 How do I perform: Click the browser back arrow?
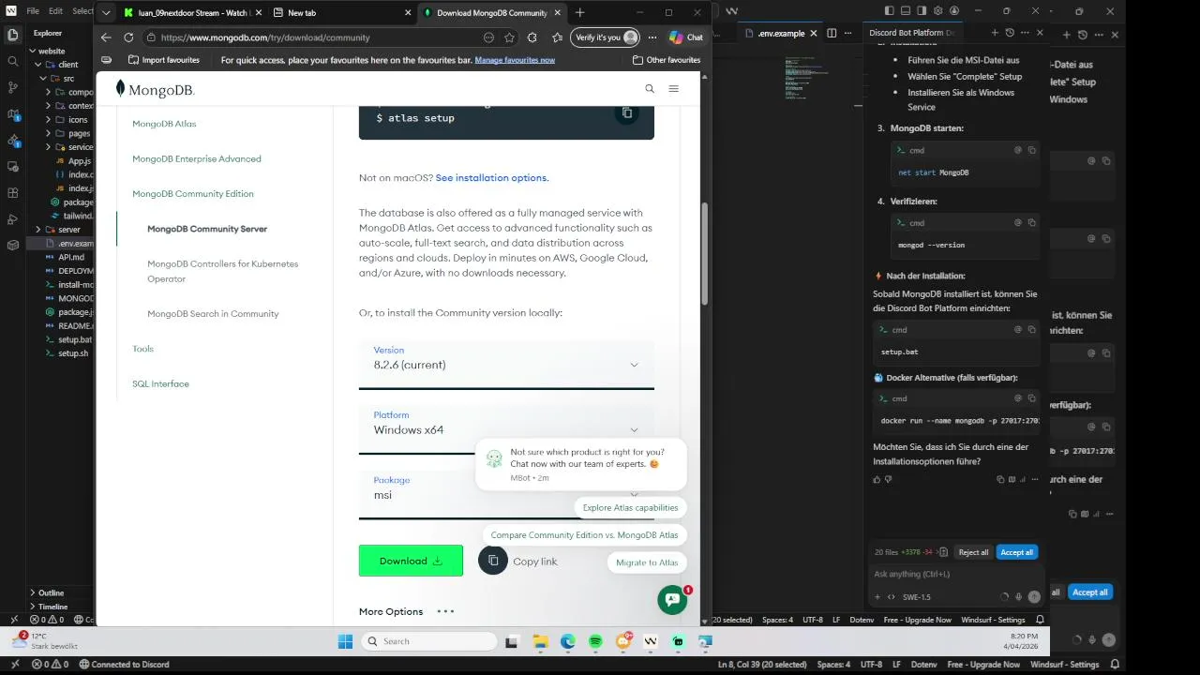coord(106,37)
